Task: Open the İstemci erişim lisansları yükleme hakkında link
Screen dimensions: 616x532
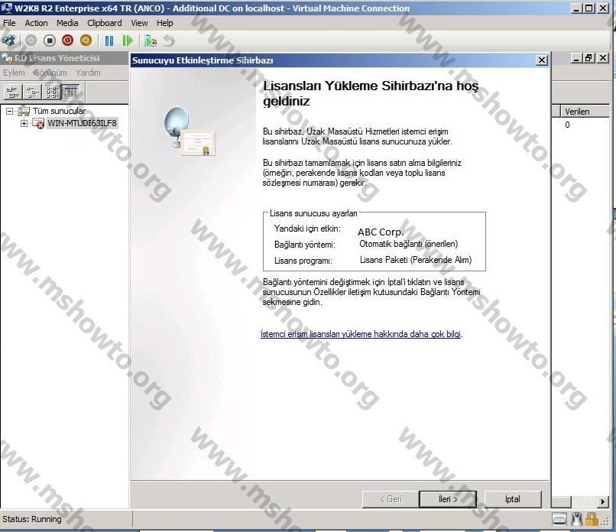Action: point(361,334)
